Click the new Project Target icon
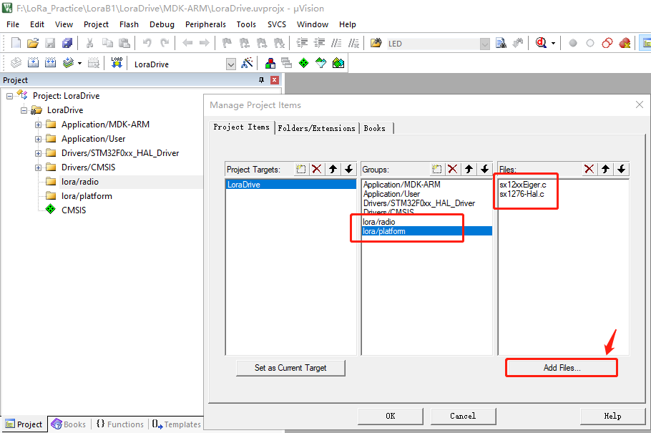This screenshot has width=651, height=433. pos(301,169)
